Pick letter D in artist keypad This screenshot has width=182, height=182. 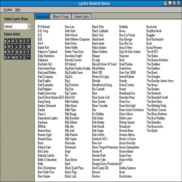(x=21, y=41)
